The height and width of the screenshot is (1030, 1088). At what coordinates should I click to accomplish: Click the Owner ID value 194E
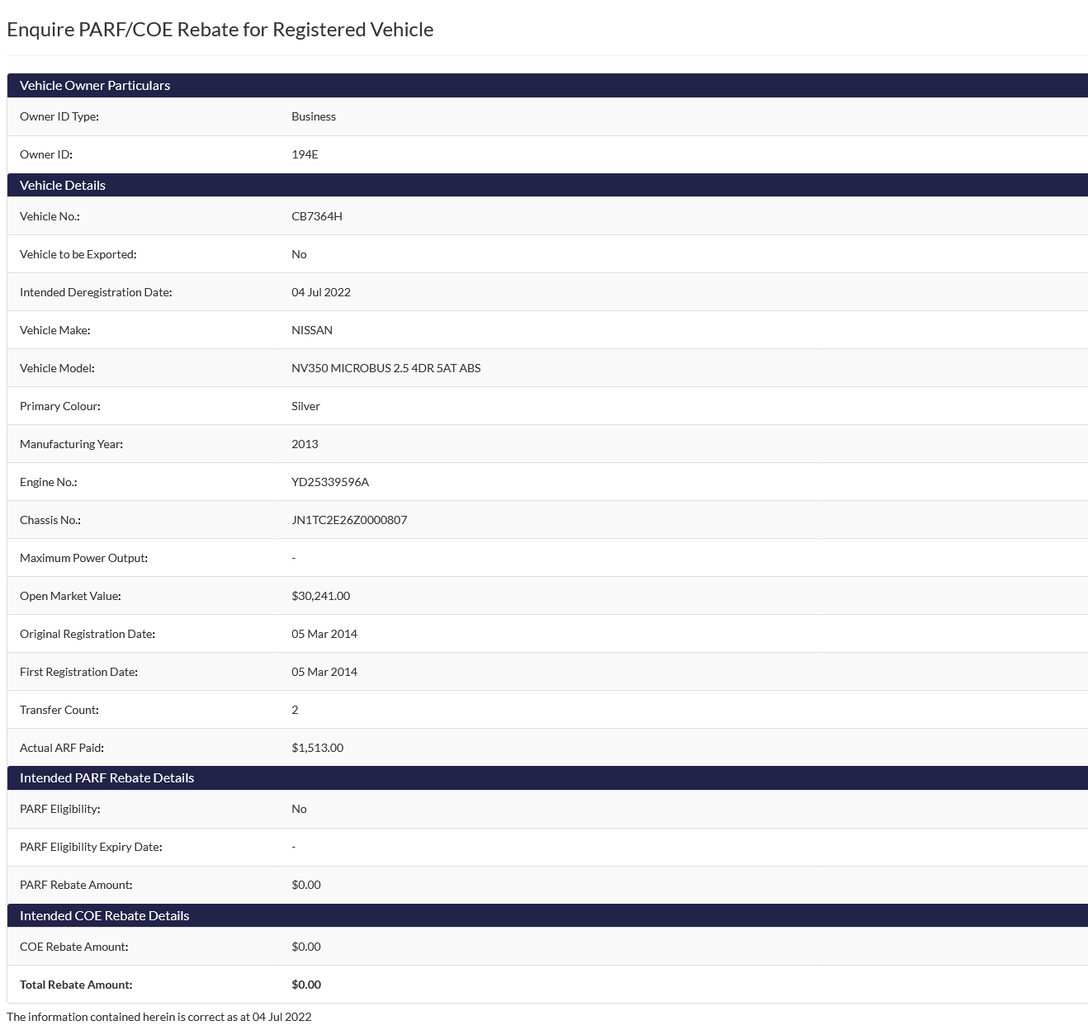[x=304, y=154]
